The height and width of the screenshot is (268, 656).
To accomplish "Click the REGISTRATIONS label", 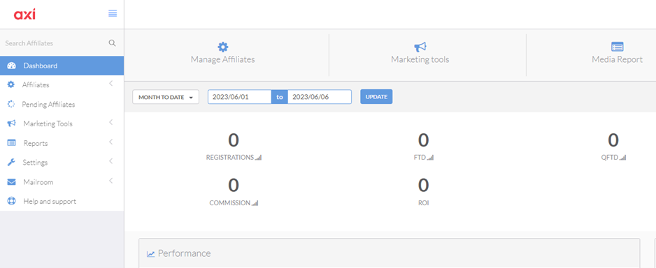I will (x=229, y=158).
